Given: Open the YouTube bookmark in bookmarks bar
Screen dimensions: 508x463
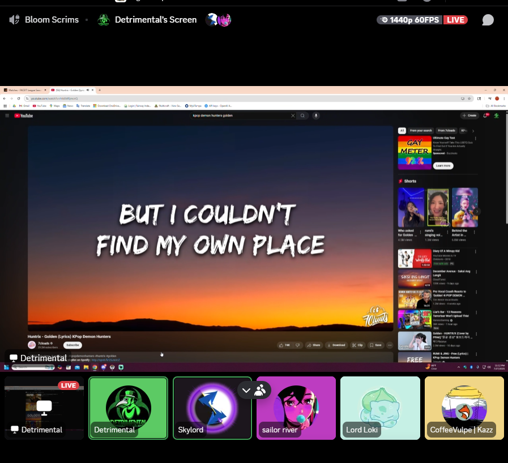Looking at the screenshot, I should 40,106.
